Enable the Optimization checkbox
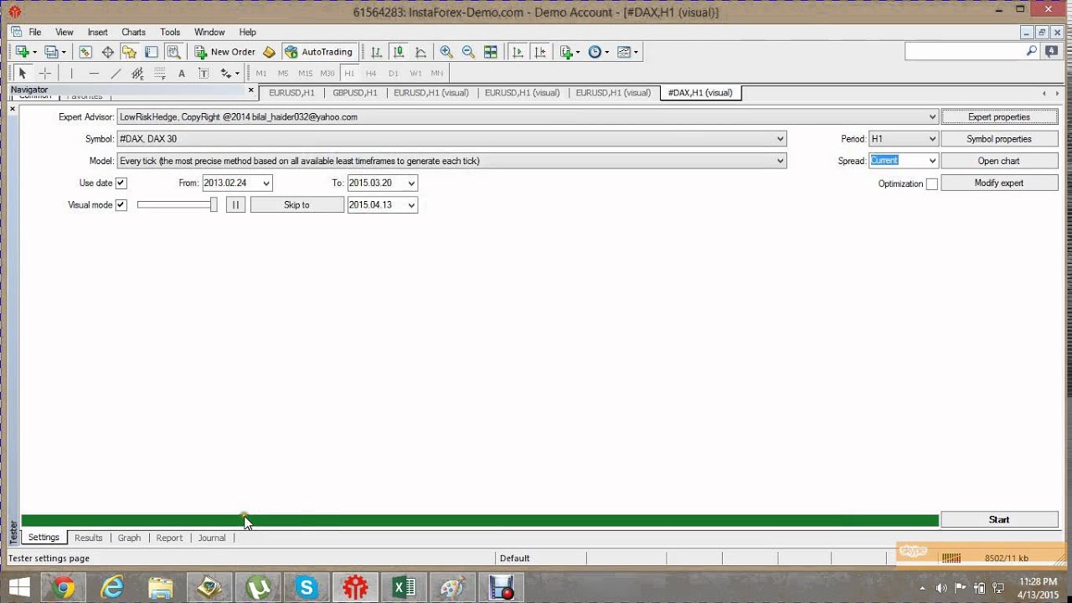 [x=931, y=183]
